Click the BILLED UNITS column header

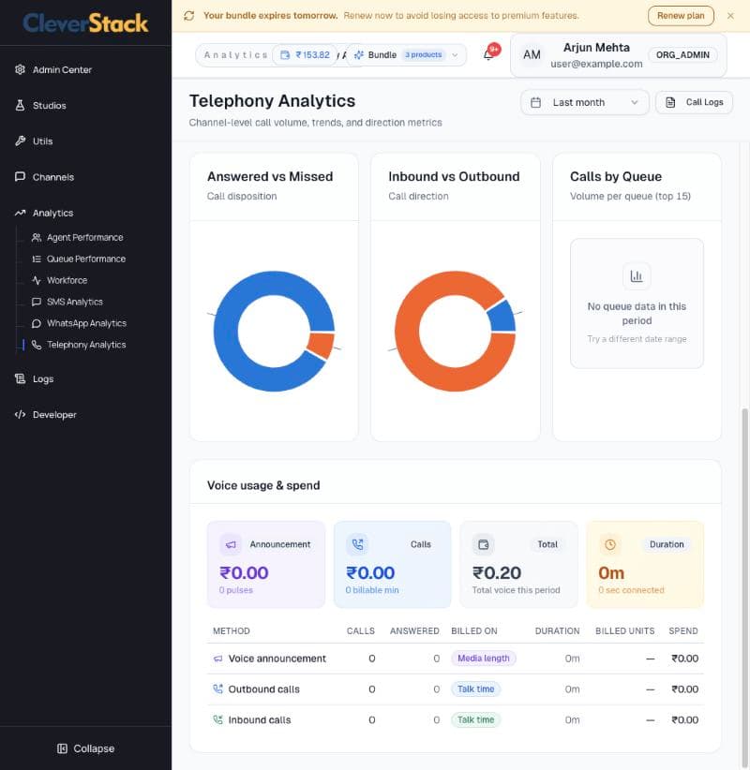coord(624,631)
